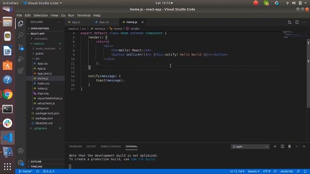This screenshot has width=310, height=174.
Task: Click the open changes editor icon
Action: pos(290,22)
